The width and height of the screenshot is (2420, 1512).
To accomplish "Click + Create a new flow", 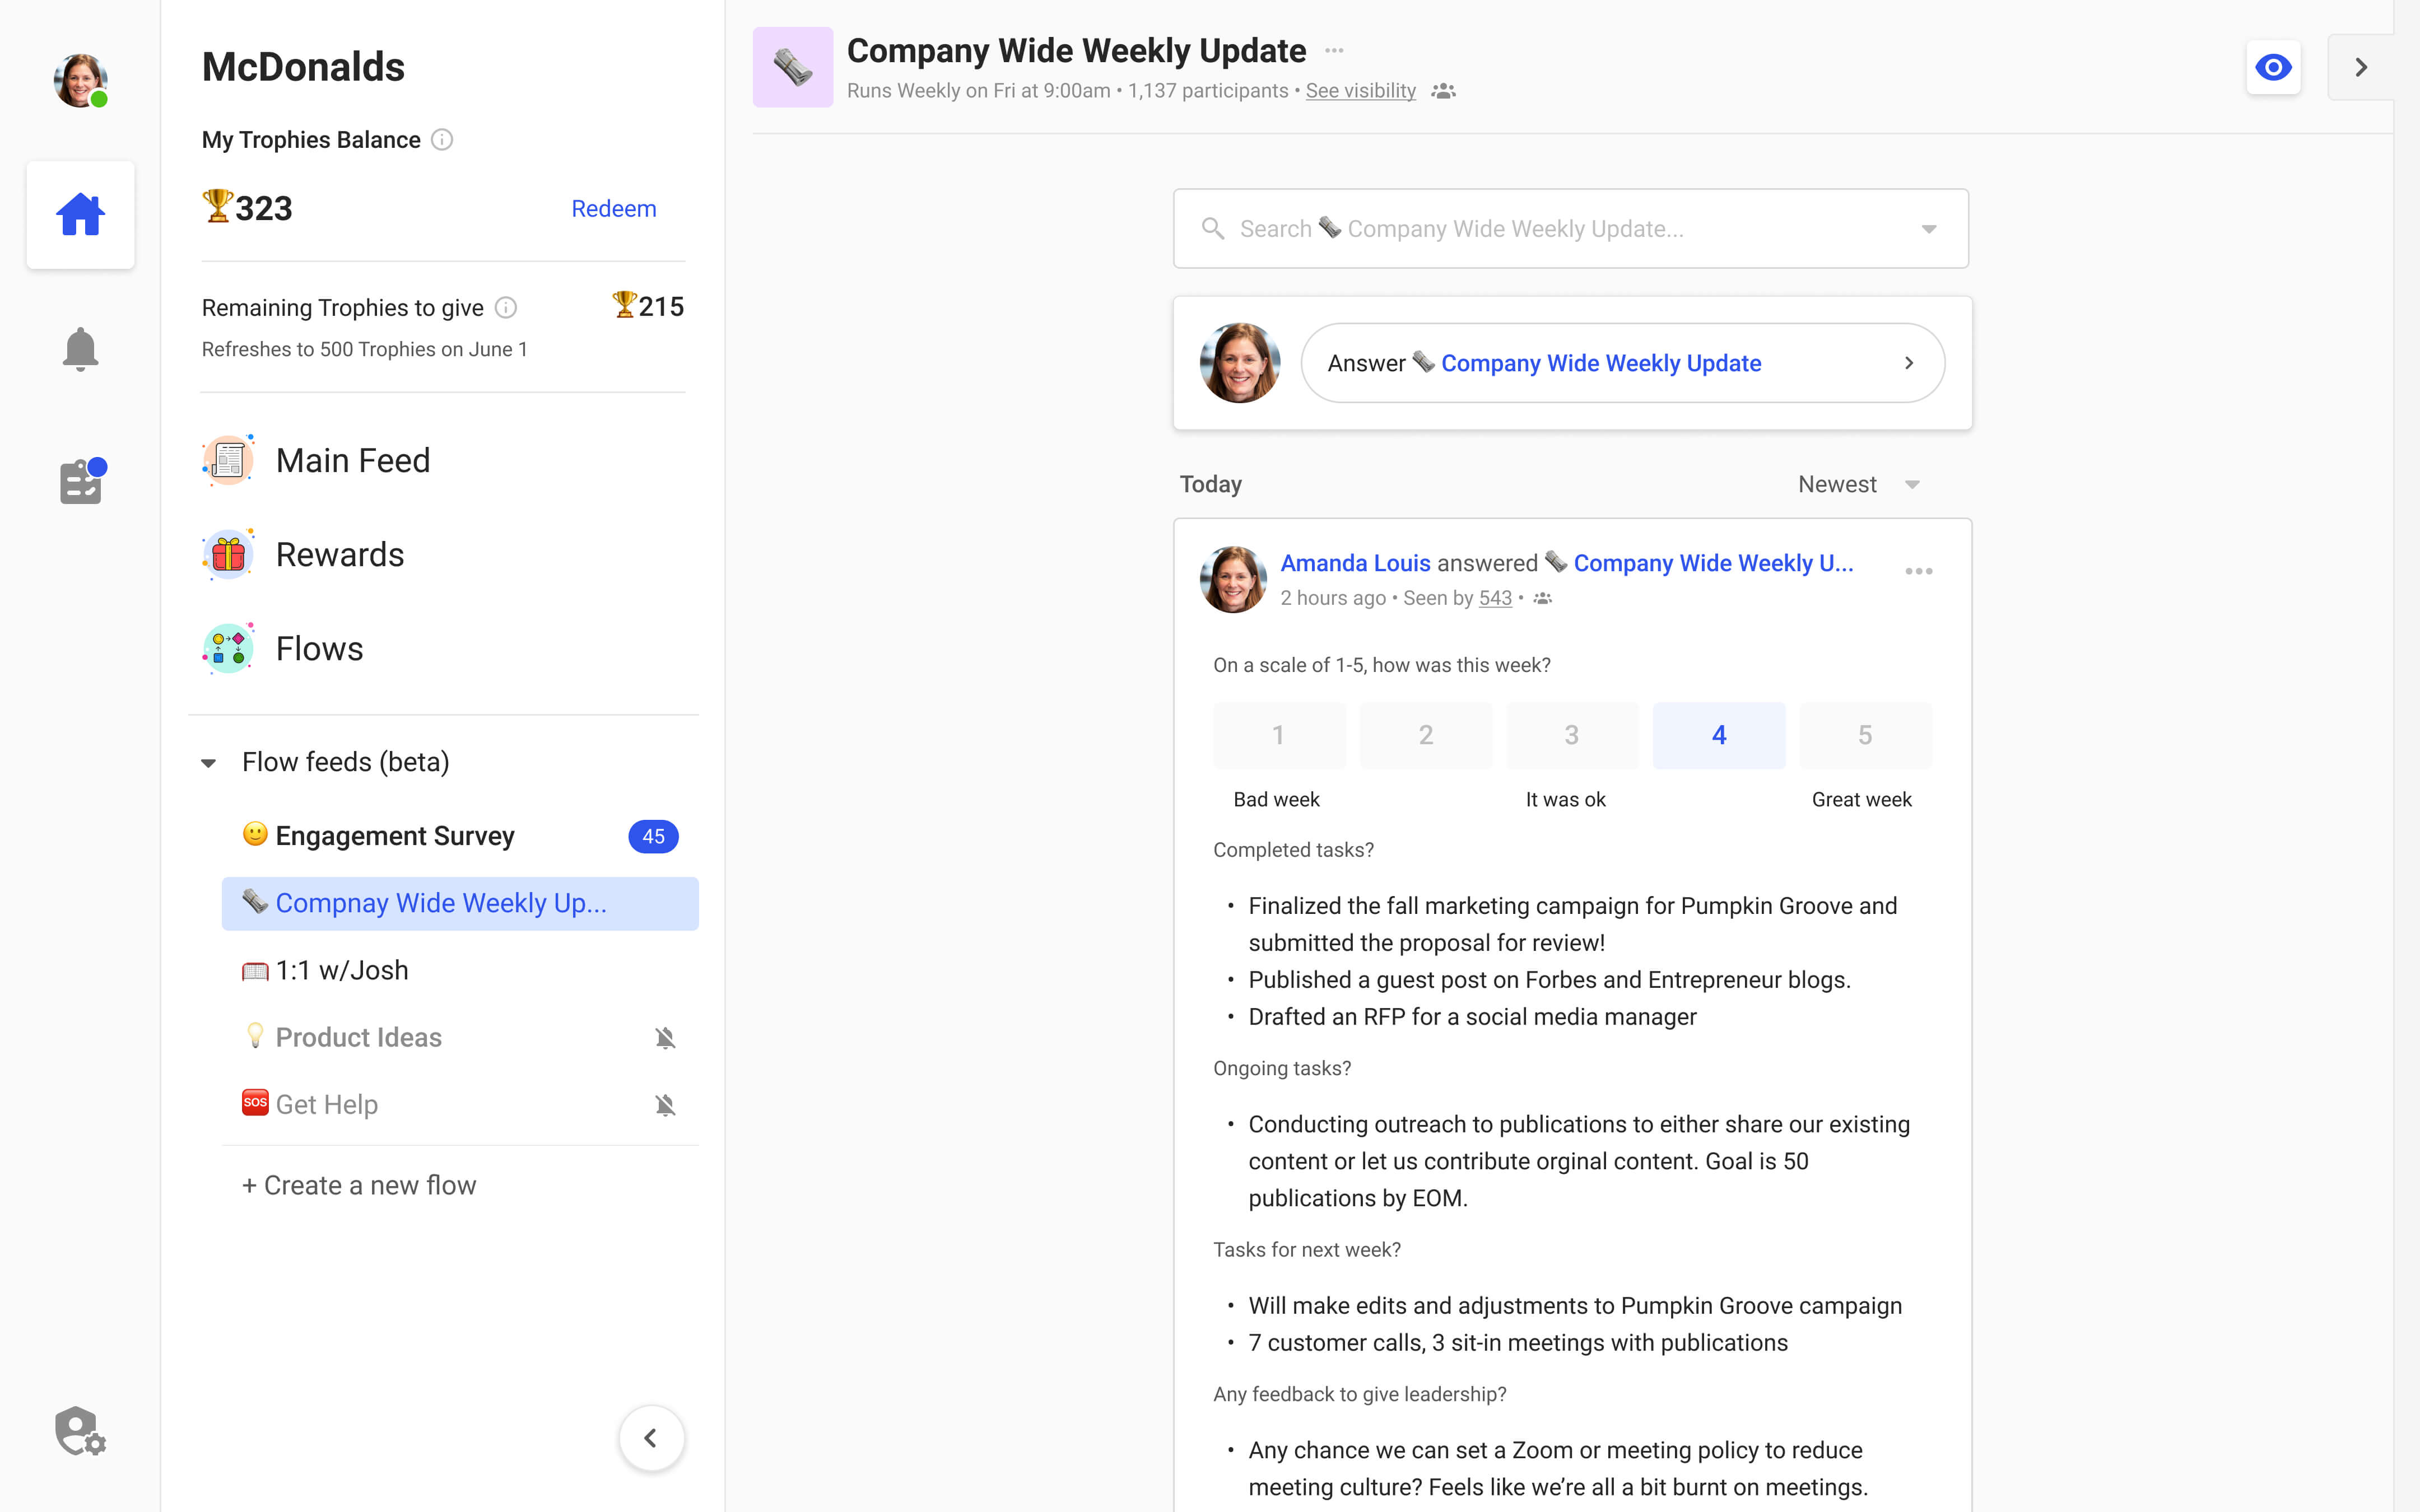I will coord(359,1186).
